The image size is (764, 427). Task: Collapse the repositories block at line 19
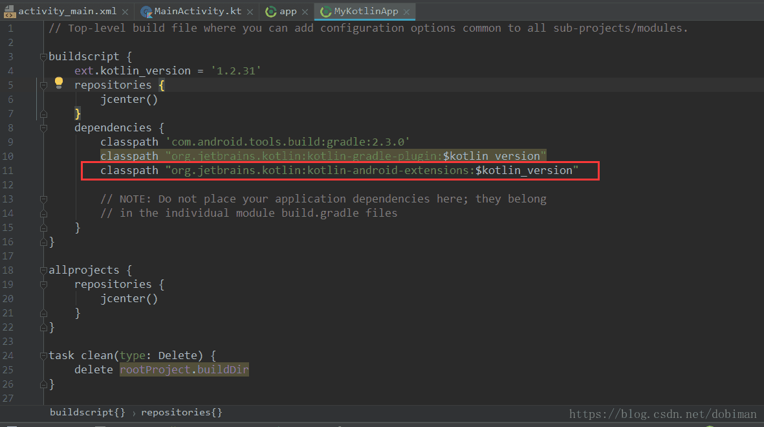43,285
